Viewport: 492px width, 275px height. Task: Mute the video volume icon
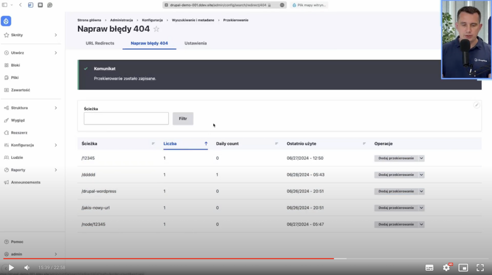pos(27,268)
